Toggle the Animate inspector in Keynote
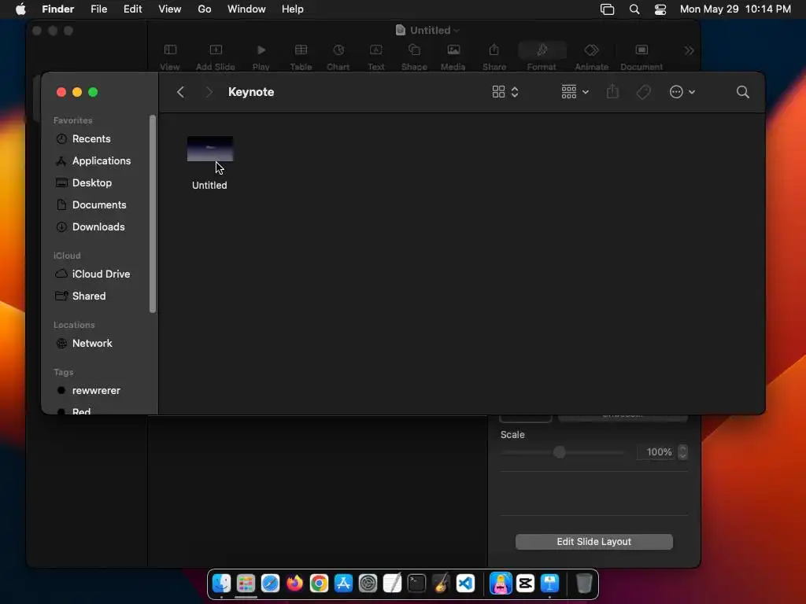The width and height of the screenshot is (806, 604). [x=592, y=57]
